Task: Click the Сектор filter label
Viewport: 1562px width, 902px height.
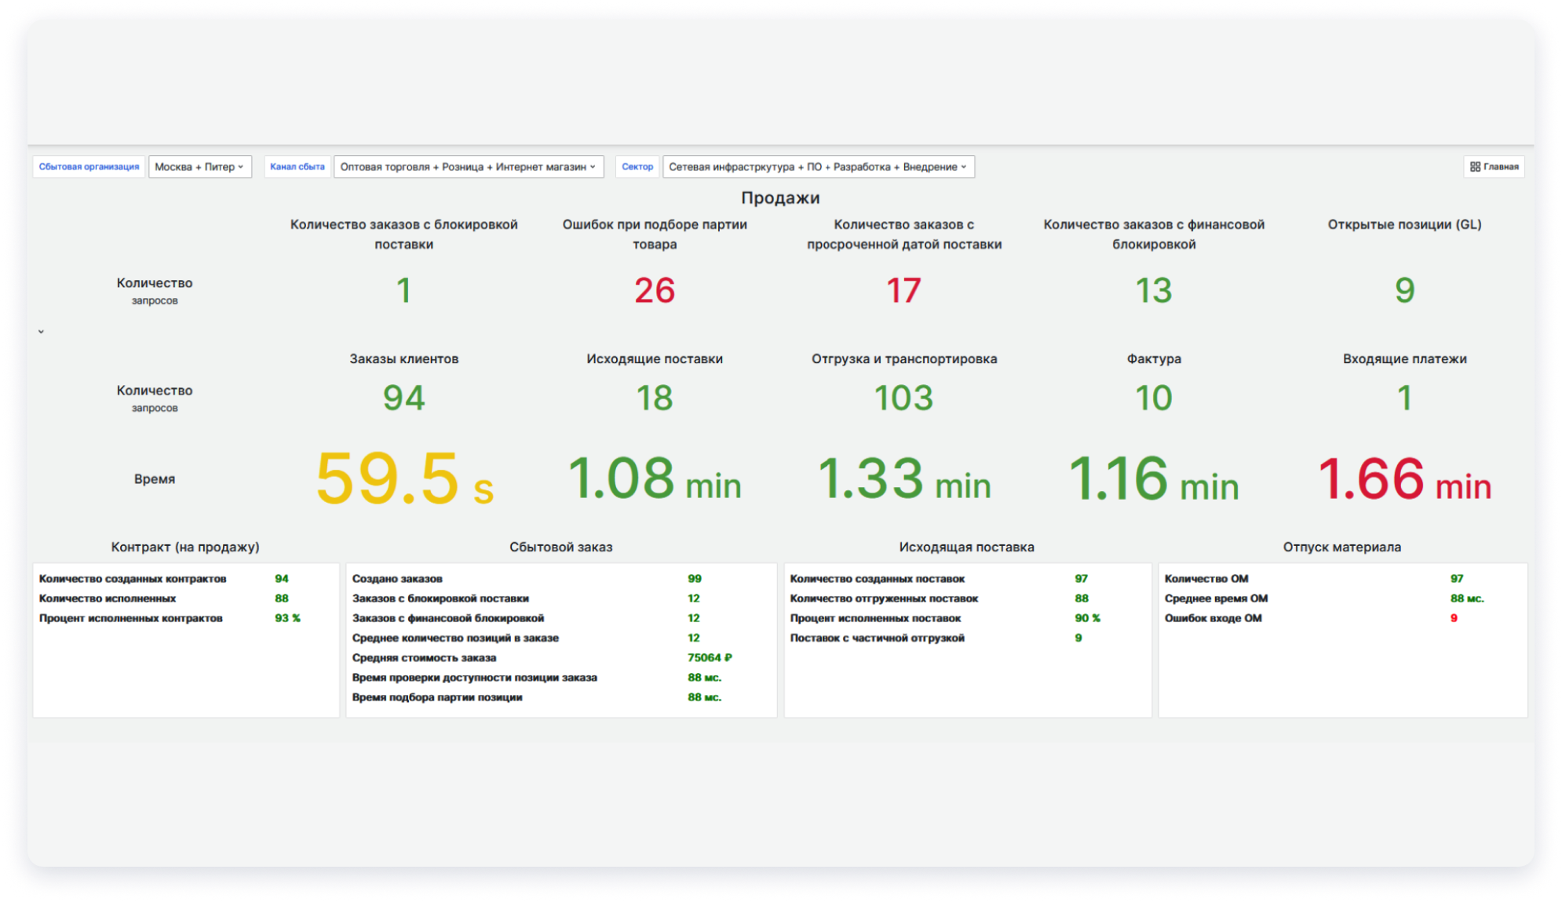Action: point(637,166)
